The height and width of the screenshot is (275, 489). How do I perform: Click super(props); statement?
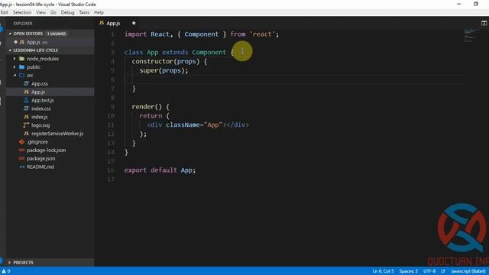point(164,71)
